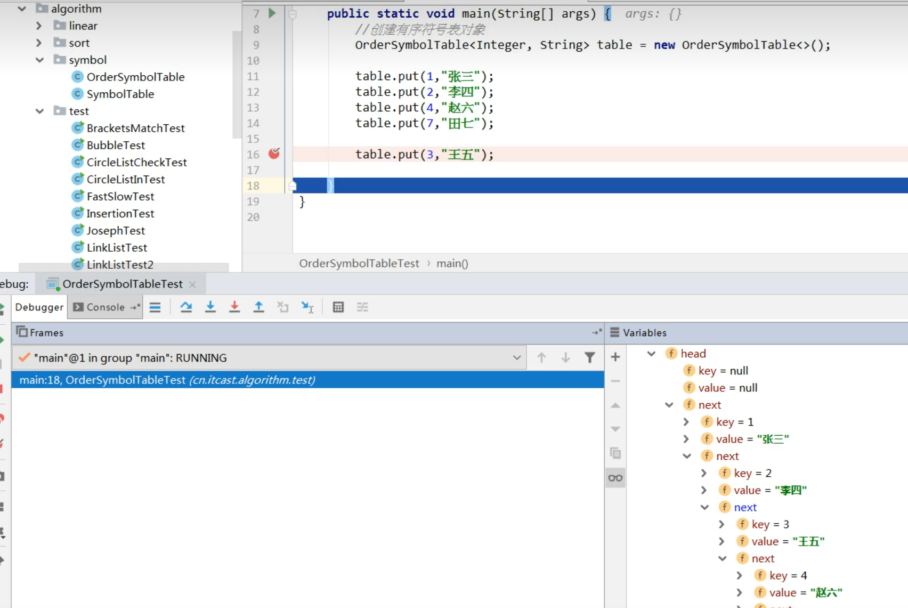The height and width of the screenshot is (608, 908).
Task: Open OrderSymbolTable class in project tree
Action: pyautogui.click(x=135, y=77)
